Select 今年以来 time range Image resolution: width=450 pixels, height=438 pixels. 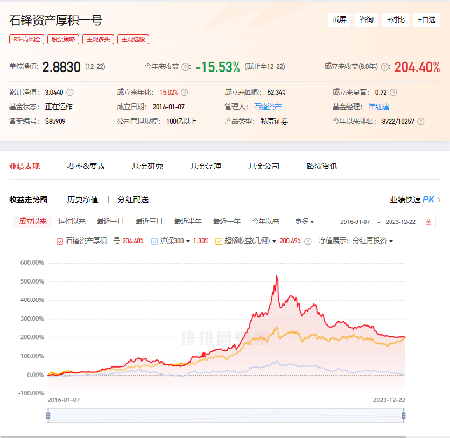265,222
